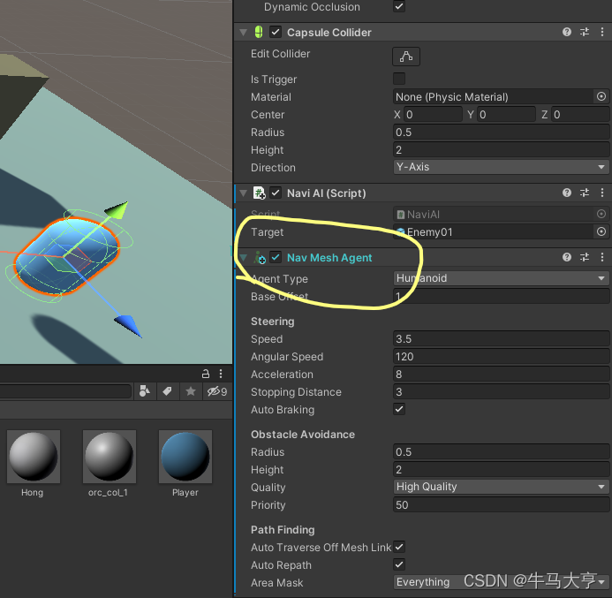Image resolution: width=612 pixels, height=598 pixels.
Task: Click Center Y value field
Action: pyautogui.click(x=506, y=114)
